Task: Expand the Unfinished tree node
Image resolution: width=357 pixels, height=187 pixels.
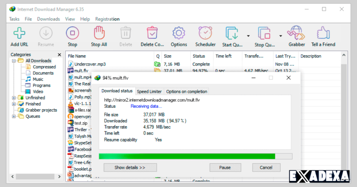Action: pyautogui.click(x=14, y=98)
